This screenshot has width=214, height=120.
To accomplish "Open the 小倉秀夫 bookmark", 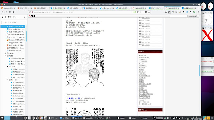I will click(18, 75).
